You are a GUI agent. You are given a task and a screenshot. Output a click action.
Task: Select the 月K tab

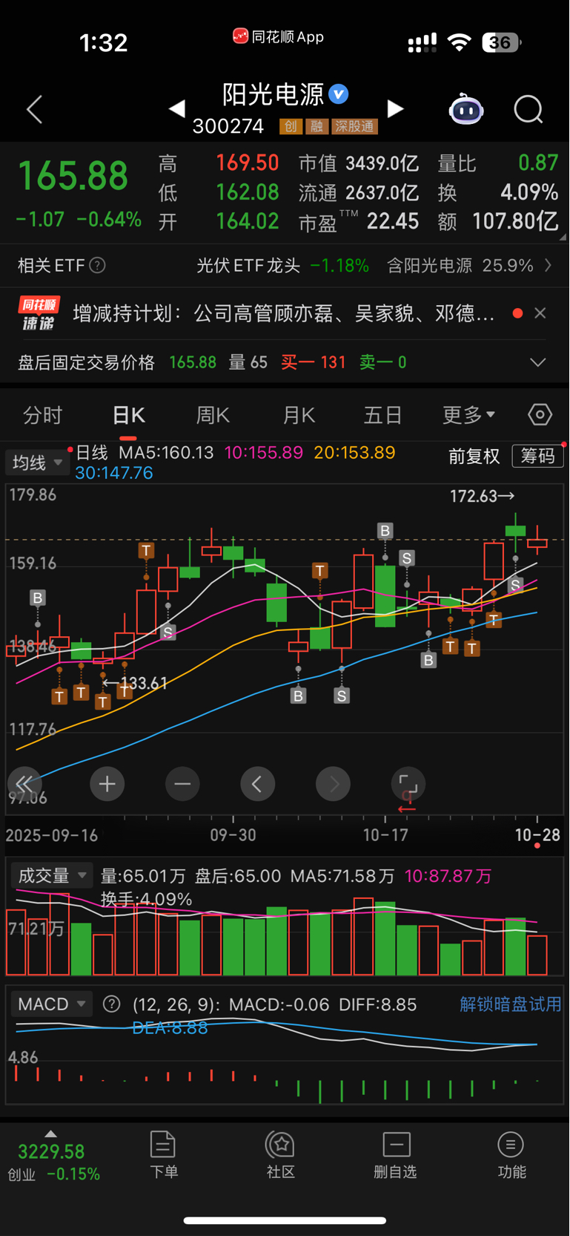point(299,415)
